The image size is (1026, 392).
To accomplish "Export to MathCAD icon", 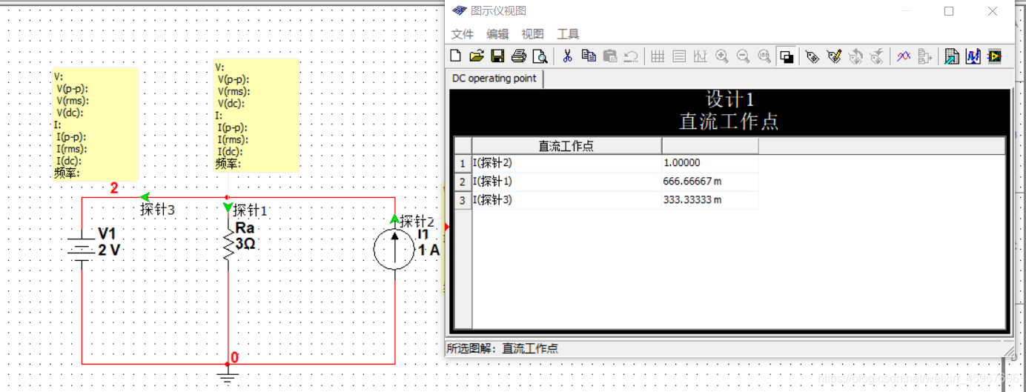I will [x=973, y=56].
